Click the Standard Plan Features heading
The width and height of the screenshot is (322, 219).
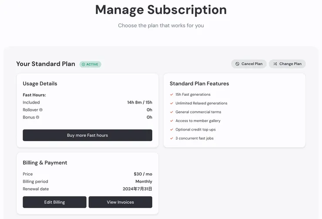pyautogui.click(x=199, y=84)
